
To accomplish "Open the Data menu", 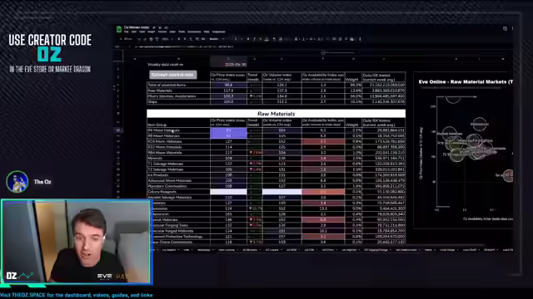I will (172, 32).
